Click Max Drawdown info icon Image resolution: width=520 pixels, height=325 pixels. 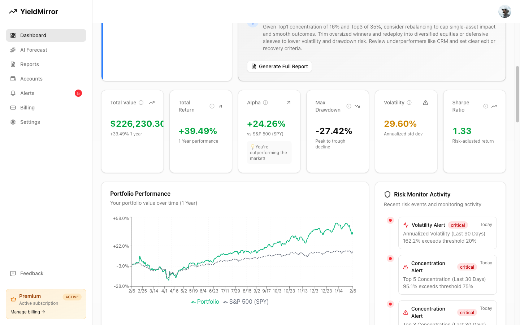click(x=349, y=106)
